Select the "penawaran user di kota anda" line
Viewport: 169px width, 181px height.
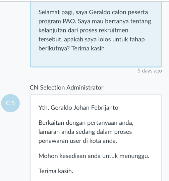[x=78, y=141]
